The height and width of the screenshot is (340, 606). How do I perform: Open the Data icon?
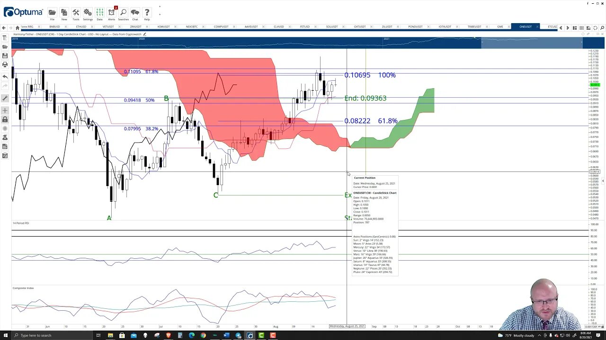pos(99,12)
